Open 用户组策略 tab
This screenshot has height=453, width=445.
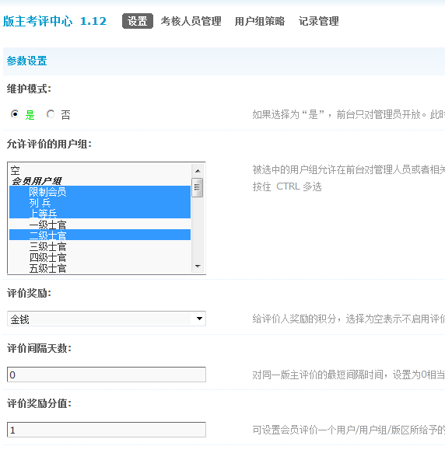pyautogui.click(x=260, y=21)
